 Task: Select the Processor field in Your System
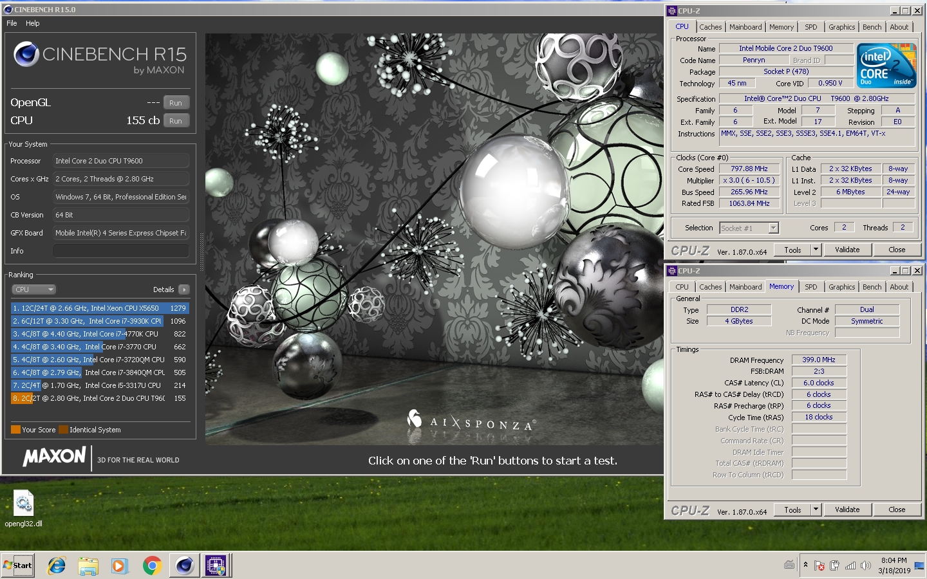pyautogui.click(x=121, y=161)
